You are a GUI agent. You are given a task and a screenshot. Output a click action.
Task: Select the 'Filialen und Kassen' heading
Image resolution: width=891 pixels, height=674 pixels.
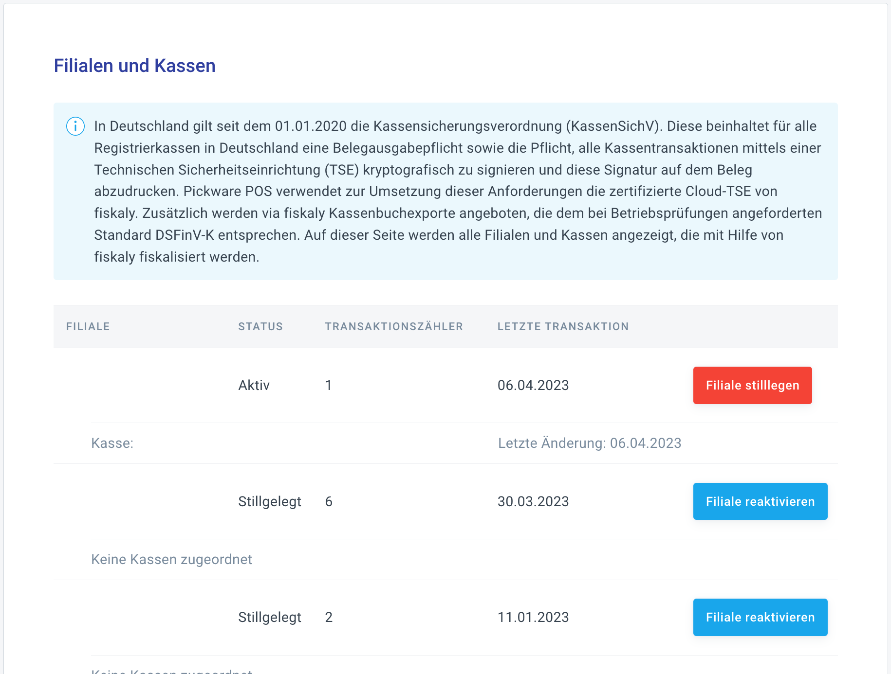[x=135, y=65]
